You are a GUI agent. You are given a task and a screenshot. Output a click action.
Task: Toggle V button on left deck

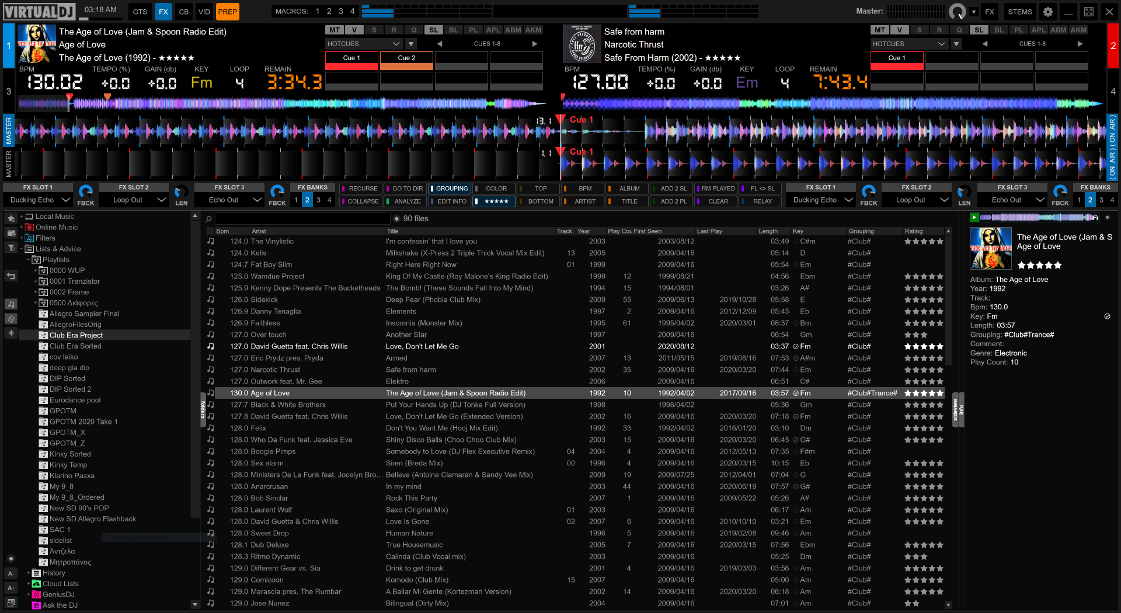(354, 30)
